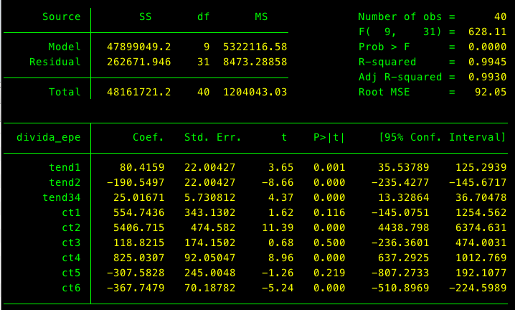Image resolution: width=515 pixels, height=310 pixels.
Task: Select the Model row label
Action: [65, 47]
